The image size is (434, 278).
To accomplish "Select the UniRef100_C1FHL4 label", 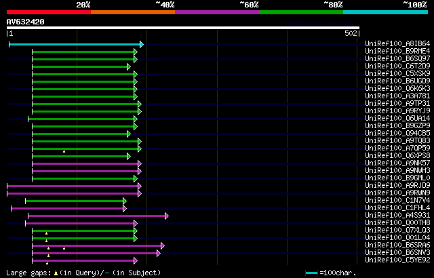I will tap(397, 208).
